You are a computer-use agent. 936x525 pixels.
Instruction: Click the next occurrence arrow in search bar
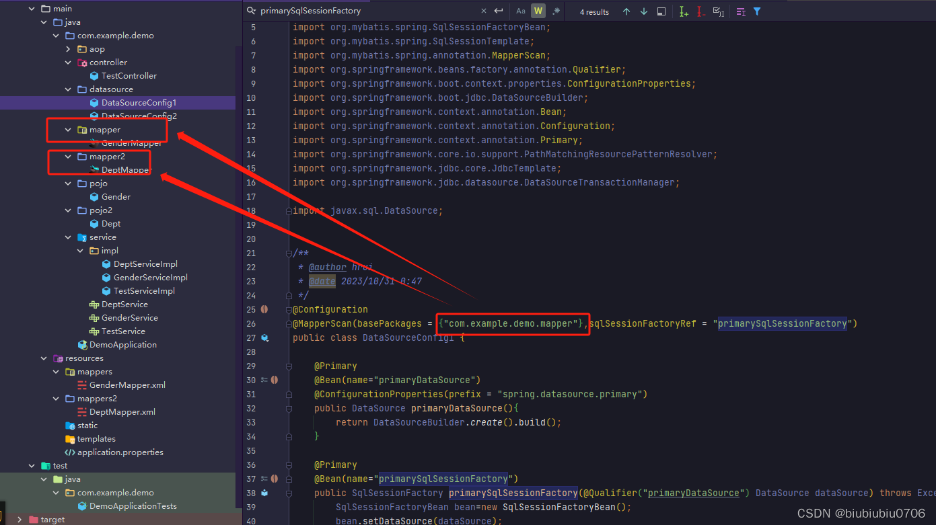643,11
